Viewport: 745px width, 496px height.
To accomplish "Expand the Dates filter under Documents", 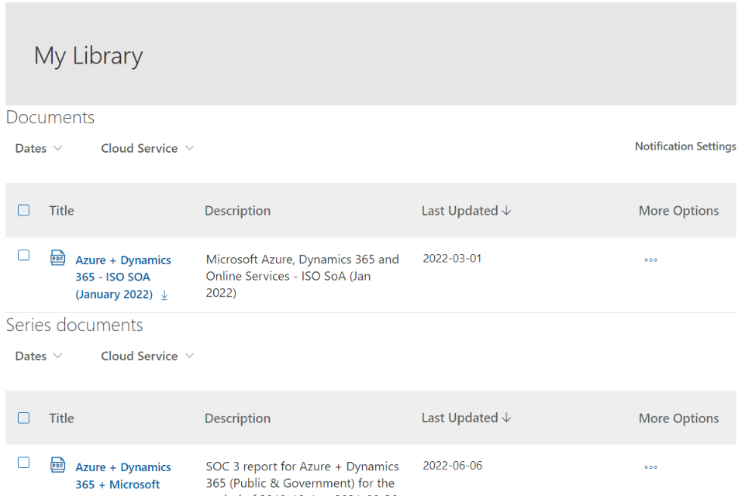I will pyautogui.click(x=39, y=149).
